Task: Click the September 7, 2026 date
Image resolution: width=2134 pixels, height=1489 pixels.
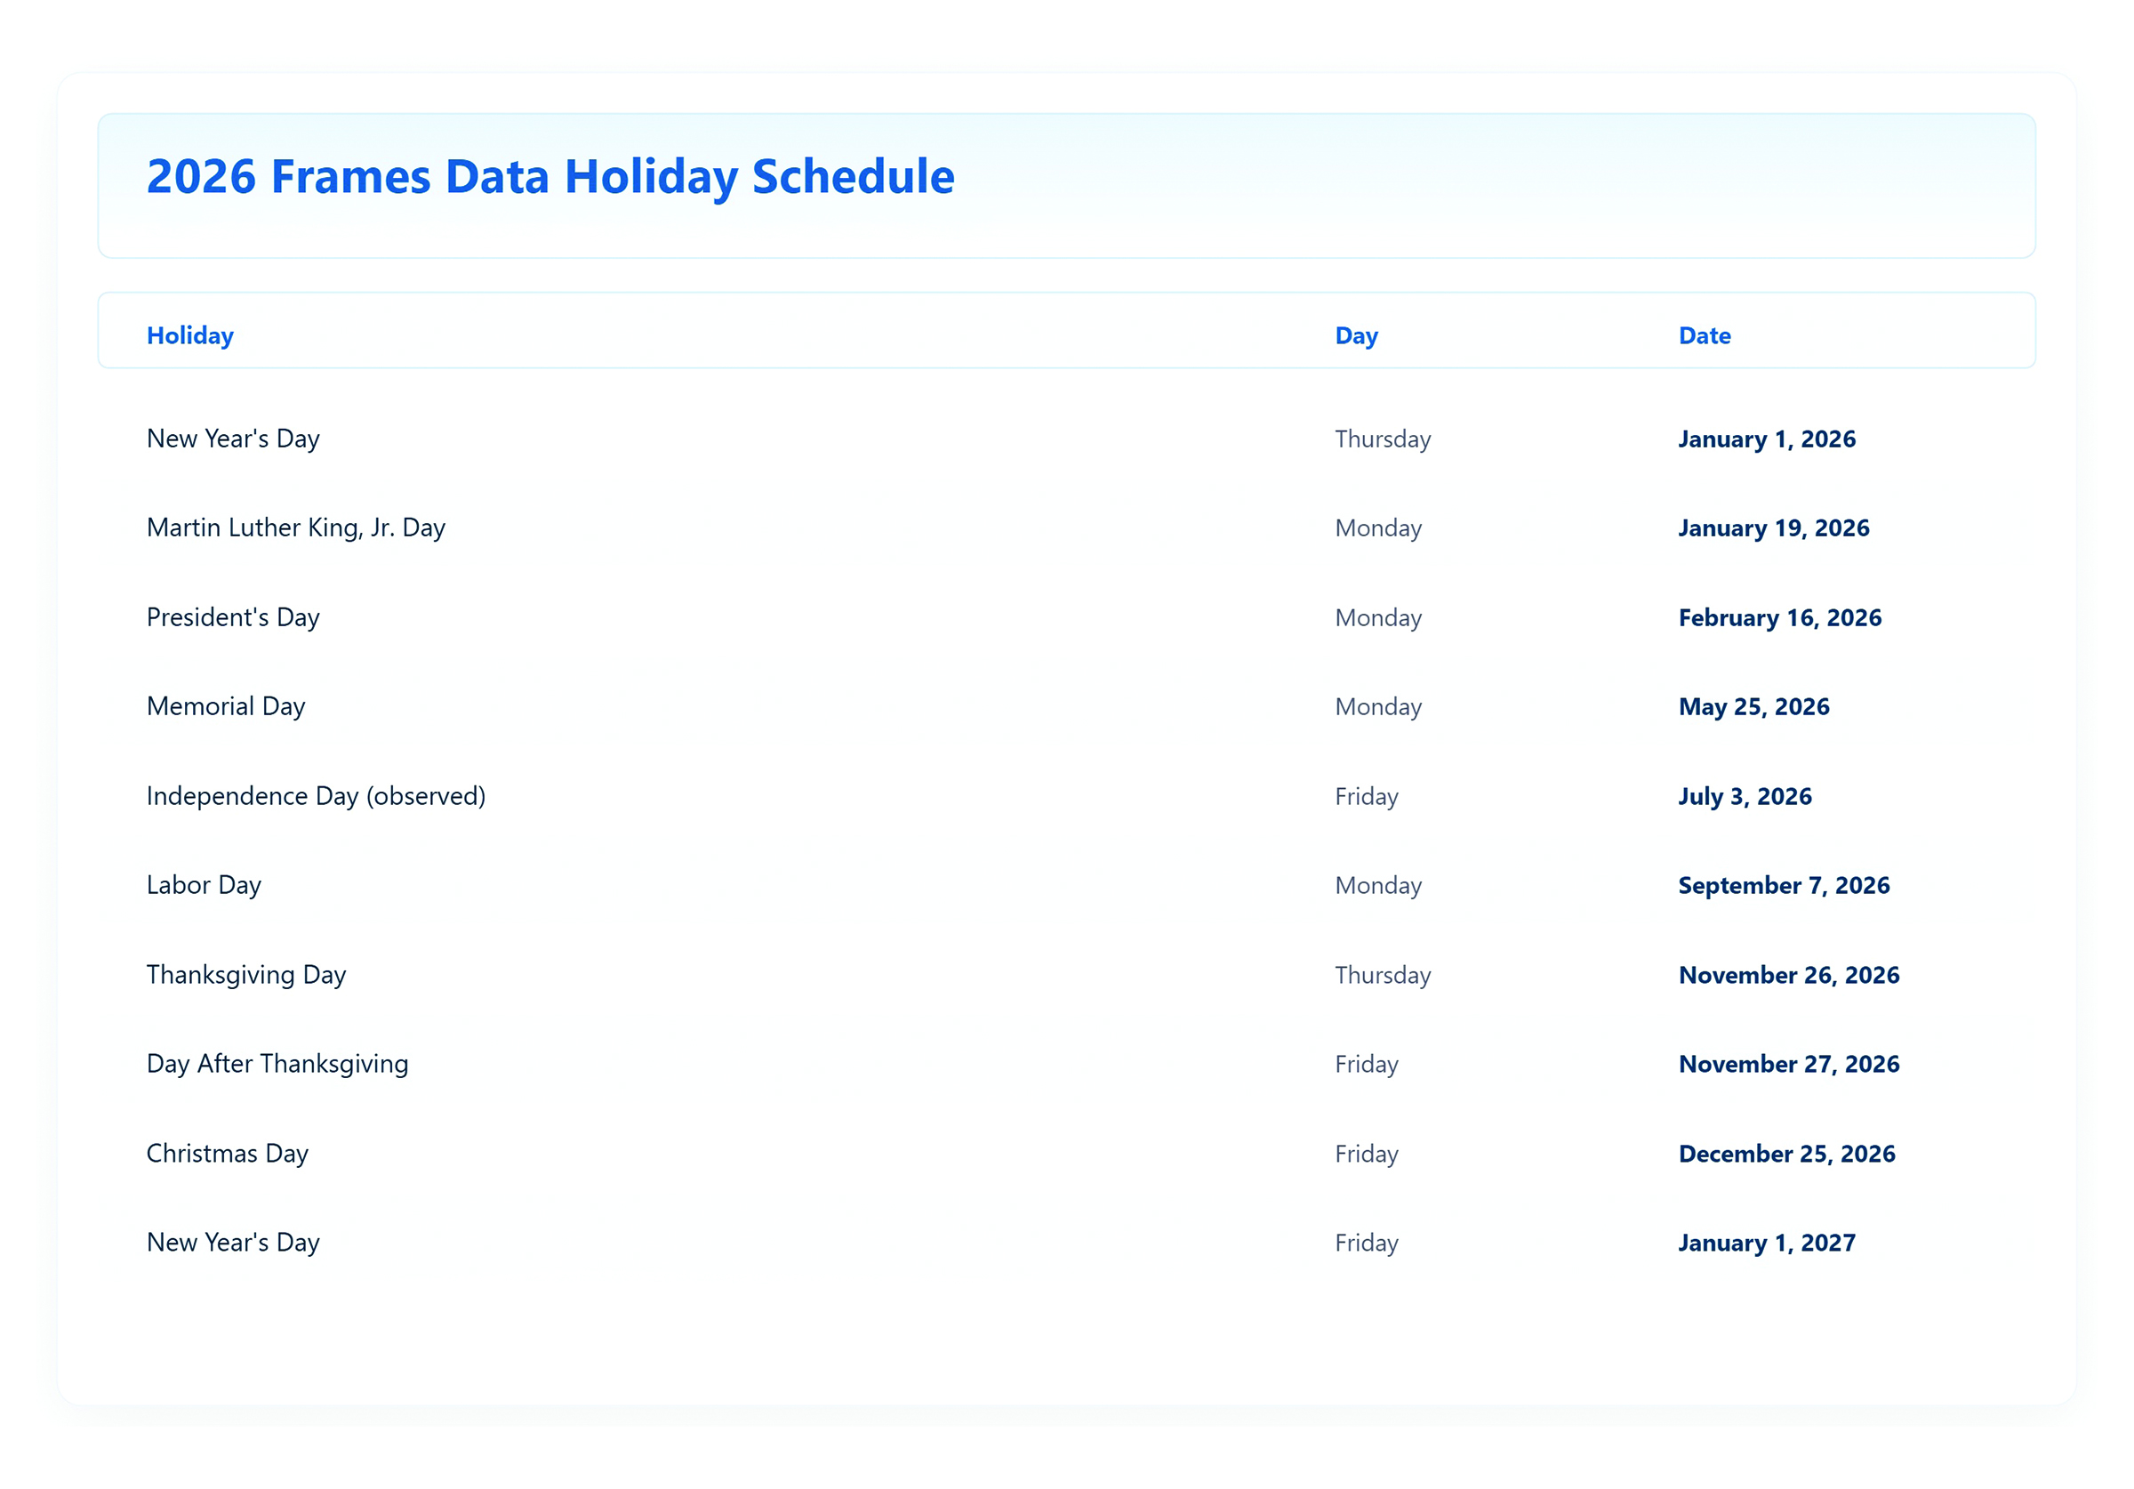Action: [x=1784, y=884]
